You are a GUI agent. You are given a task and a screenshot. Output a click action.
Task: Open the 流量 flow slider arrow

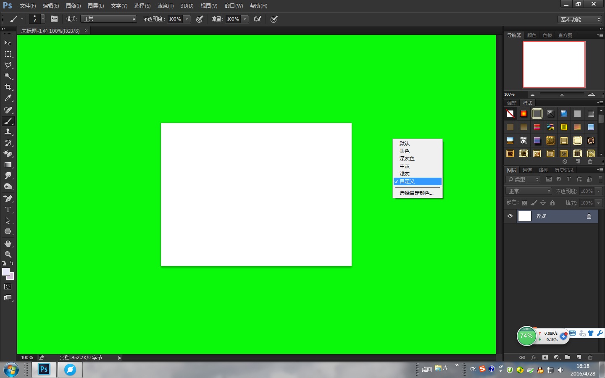245,19
